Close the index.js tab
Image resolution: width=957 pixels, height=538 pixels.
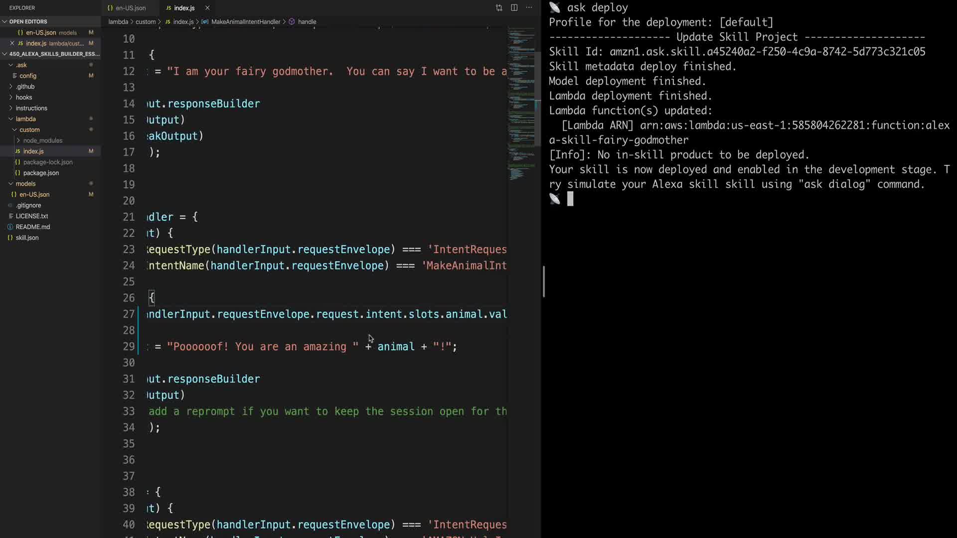[207, 8]
